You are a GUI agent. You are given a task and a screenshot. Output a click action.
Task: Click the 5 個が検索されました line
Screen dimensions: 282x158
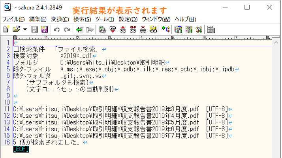[50, 142]
